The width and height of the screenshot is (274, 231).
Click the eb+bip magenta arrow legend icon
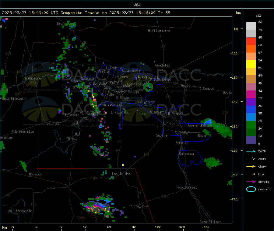point(251,182)
